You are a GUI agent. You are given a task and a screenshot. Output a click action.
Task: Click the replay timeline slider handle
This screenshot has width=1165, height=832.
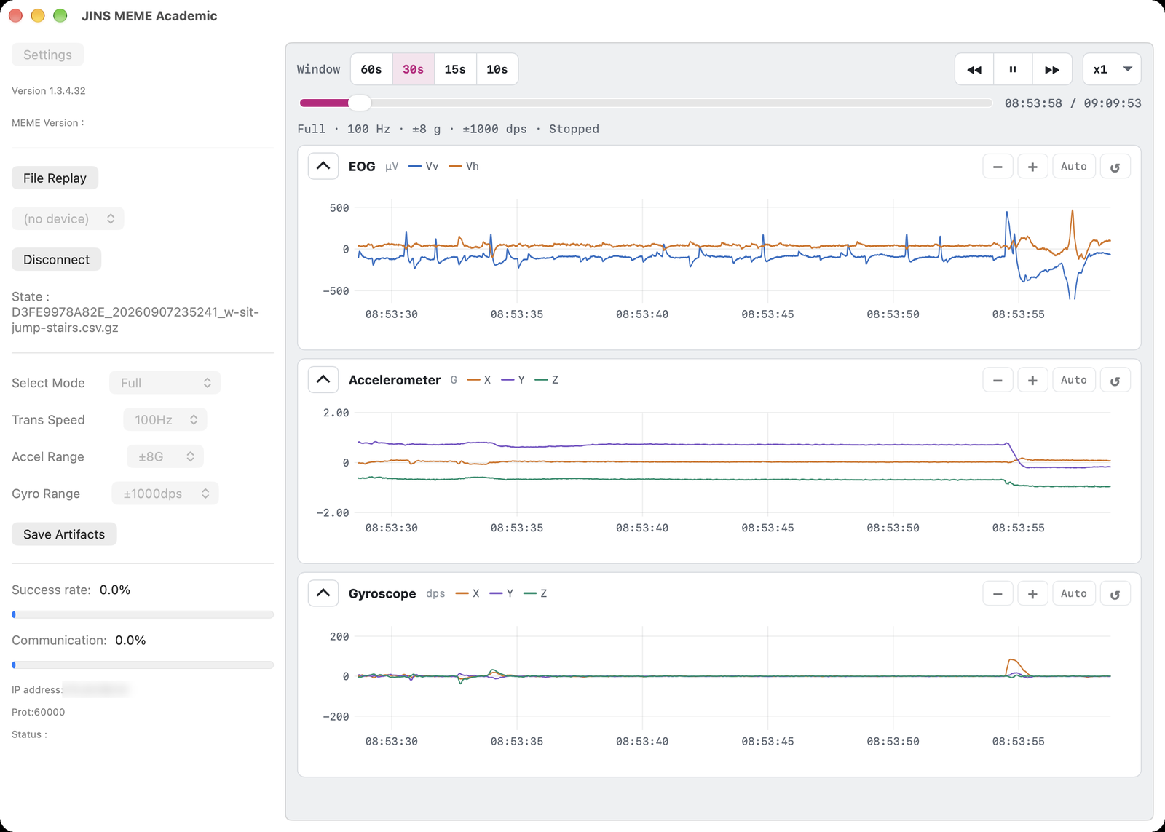pyautogui.click(x=360, y=103)
